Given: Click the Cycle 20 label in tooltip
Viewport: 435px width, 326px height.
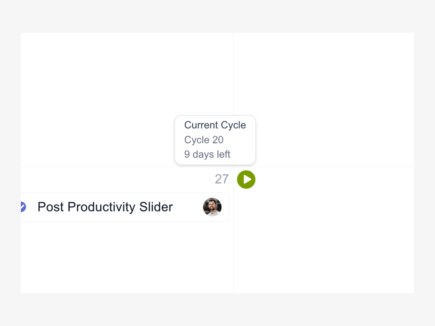Looking at the screenshot, I should pos(204,140).
